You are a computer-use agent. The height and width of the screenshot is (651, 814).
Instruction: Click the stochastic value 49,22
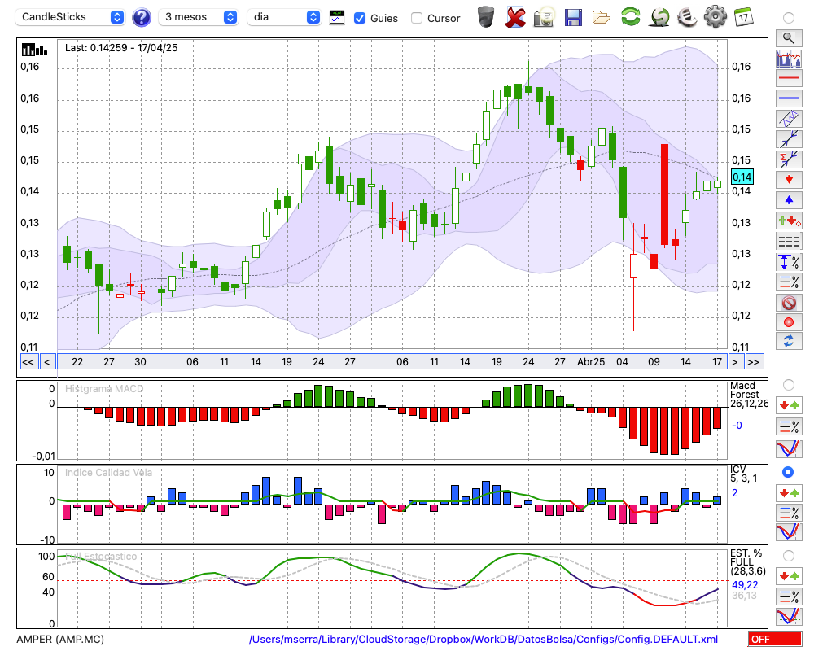coord(745,585)
